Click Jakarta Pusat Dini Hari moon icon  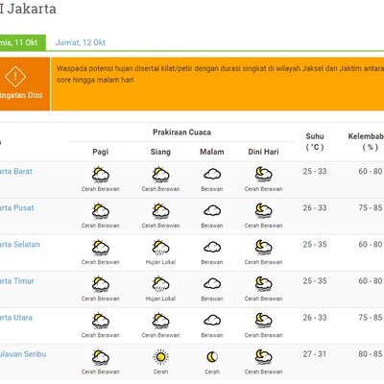pos(263,211)
